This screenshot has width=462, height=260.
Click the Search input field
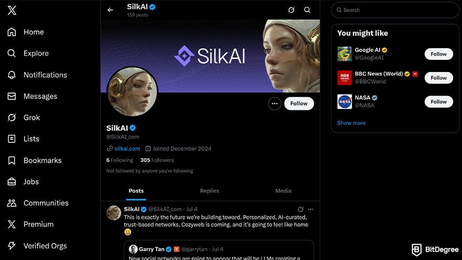[395, 10]
